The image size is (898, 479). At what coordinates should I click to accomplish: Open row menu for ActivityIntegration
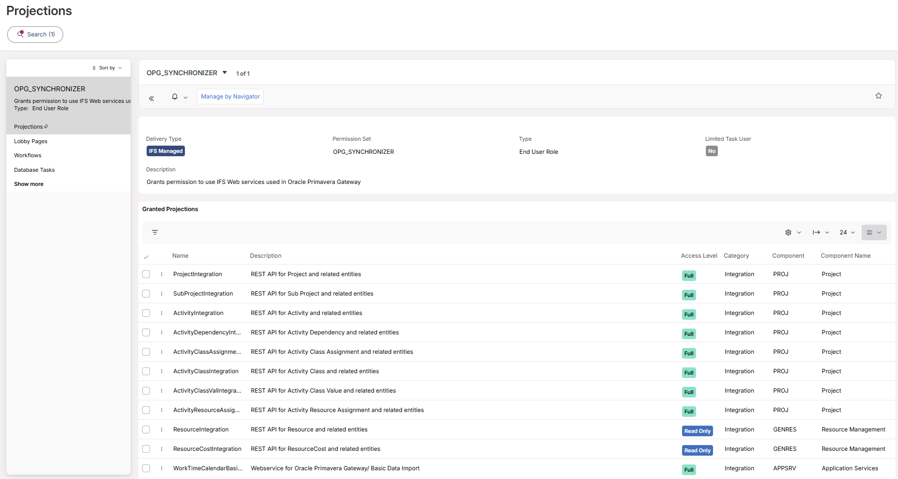(x=162, y=313)
